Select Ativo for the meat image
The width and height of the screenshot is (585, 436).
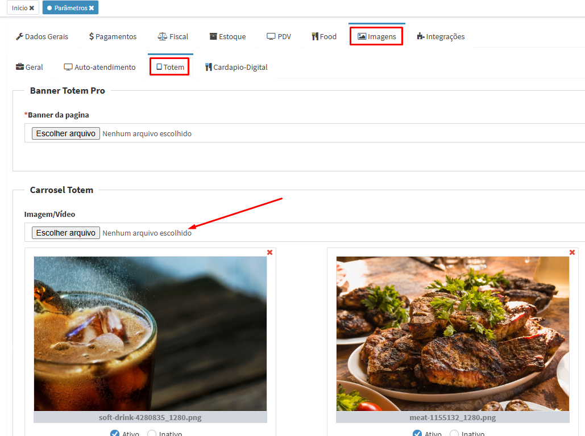coord(418,434)
